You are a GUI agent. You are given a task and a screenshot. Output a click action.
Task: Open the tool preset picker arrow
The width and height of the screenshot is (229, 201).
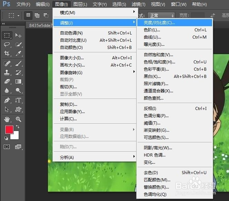(x=18, y=15)
